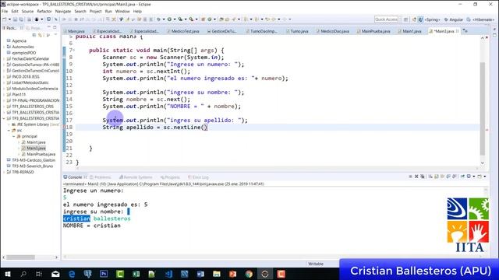Switch to MedicoDao.java editor tab

(333, 31)
